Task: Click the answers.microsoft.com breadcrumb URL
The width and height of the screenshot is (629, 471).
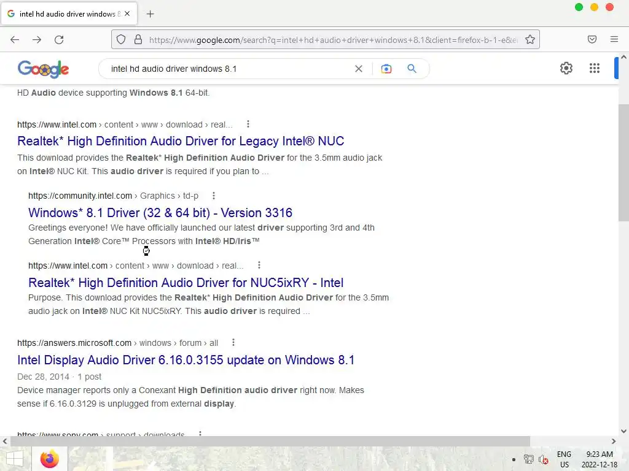Action: point(117,343)
